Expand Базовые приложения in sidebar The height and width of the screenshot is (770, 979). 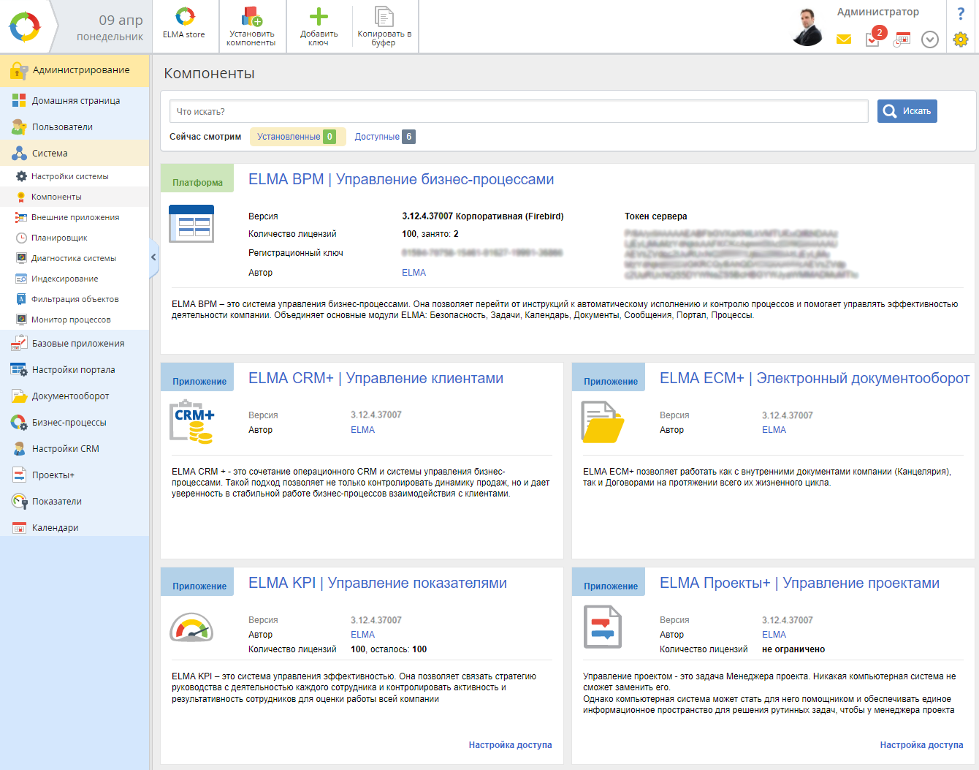point(77,344)
